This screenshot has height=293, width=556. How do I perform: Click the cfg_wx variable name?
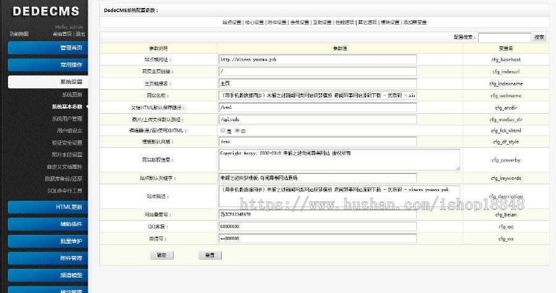pyautogui.click(x=506, y=239)
